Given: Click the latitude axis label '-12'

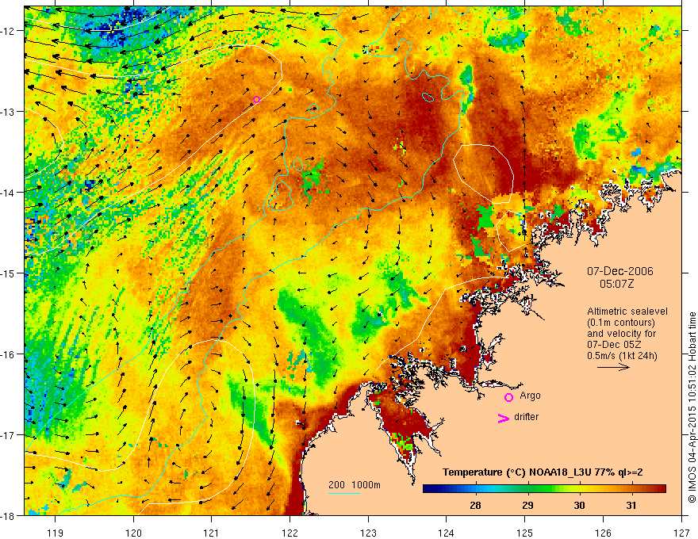Looking at the screenshot, I should click(8, 31).
